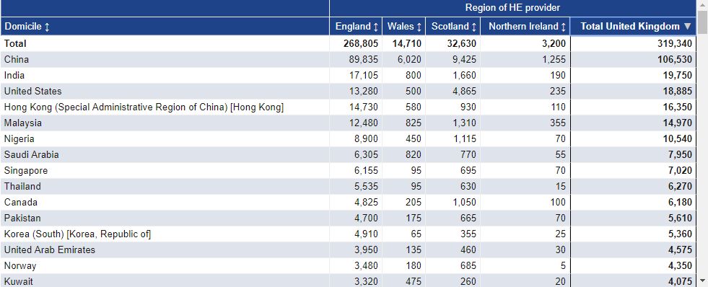This screenshot has width=708, height=287.
Task: Select the Nigeria row label
Action: (x=19, y=138)
